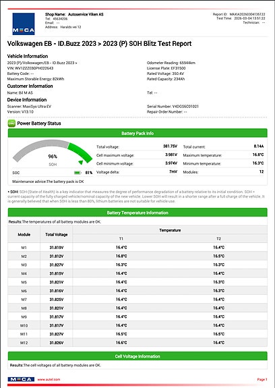275x388 pixels.
Task: Click the MECA logo in the footer
Action: tap(21, 379)
